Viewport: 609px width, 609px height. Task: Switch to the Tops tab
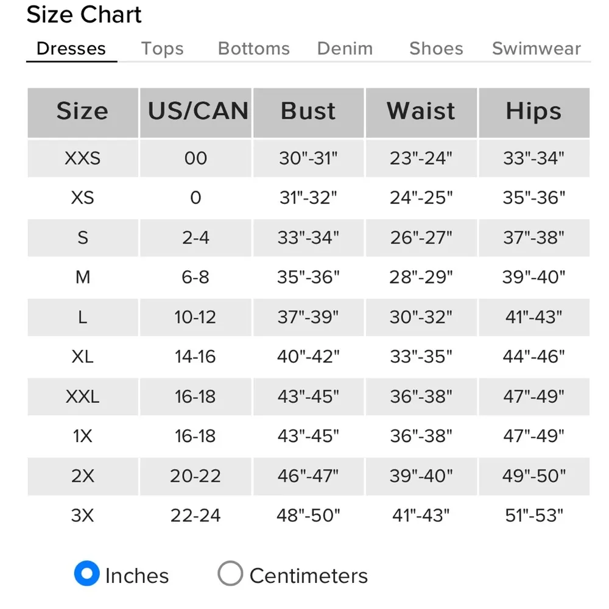tap(162, 49)
